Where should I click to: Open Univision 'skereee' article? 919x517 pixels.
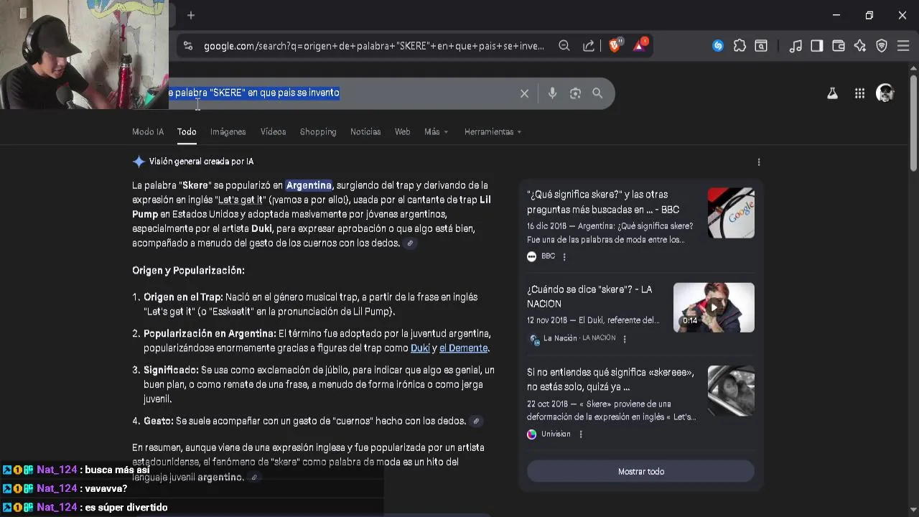[610, 380]
